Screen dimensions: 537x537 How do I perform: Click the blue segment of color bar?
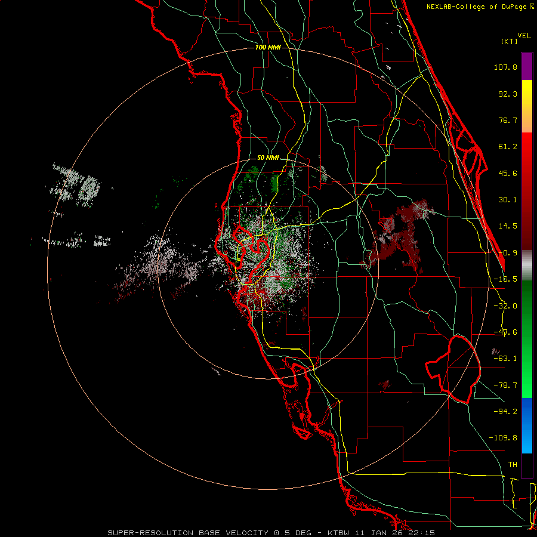(x=527, y=425)
